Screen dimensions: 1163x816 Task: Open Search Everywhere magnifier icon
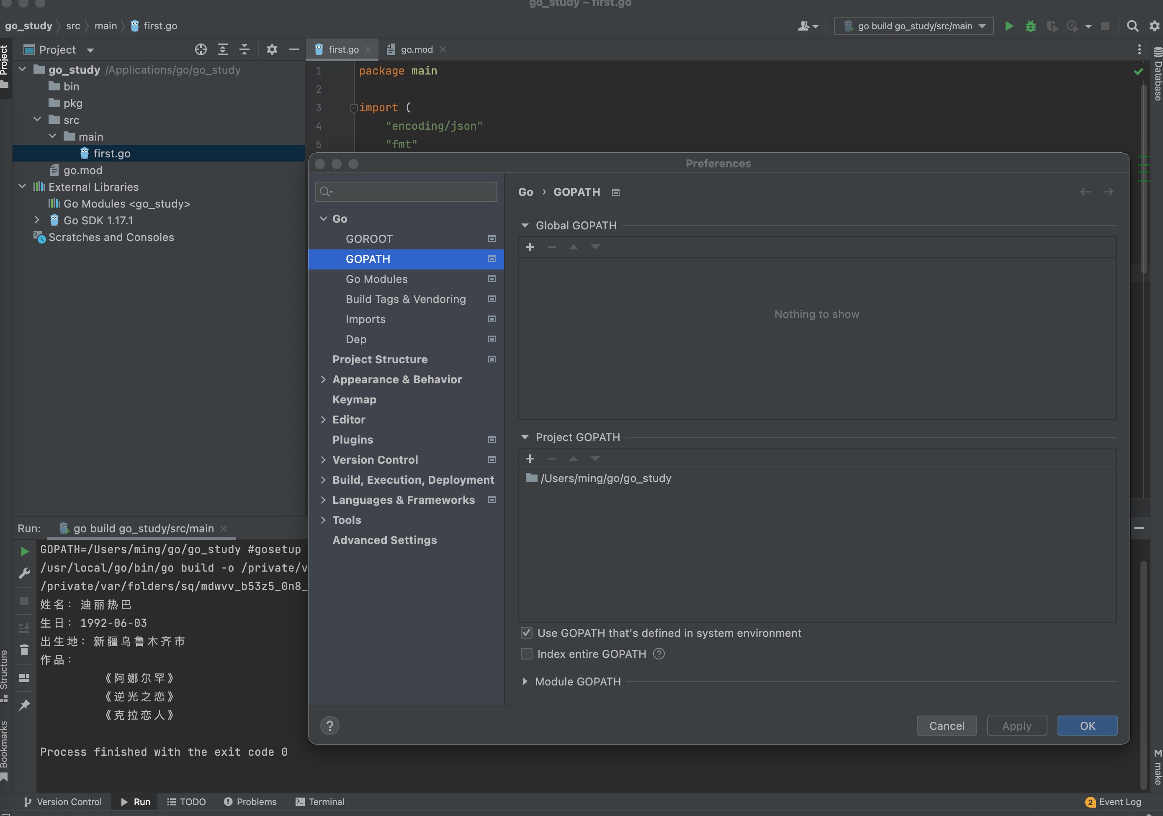[1132, 26]
